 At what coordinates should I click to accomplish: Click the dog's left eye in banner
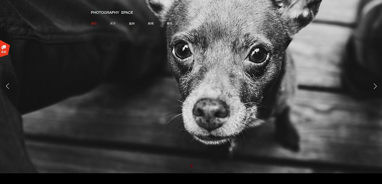pyautogui.click(x=182, y=50)
